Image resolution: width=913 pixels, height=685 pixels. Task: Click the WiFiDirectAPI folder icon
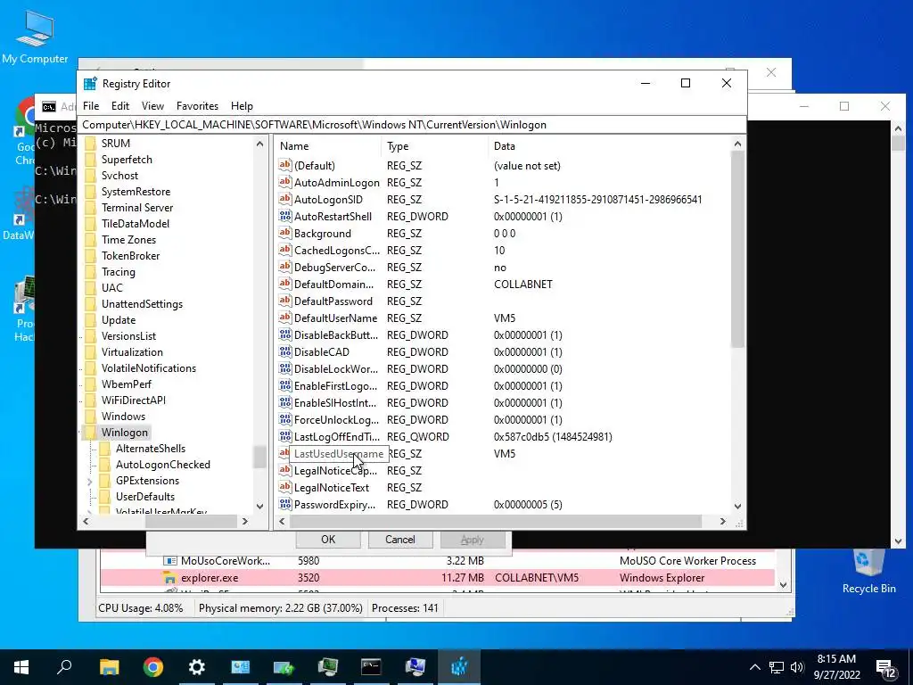tap(90, 400)
